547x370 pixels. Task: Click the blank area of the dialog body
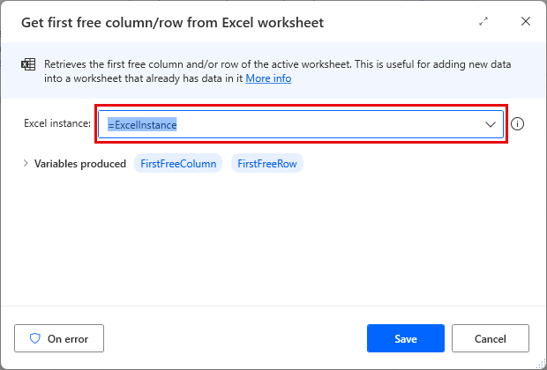(x=273, y=247)
